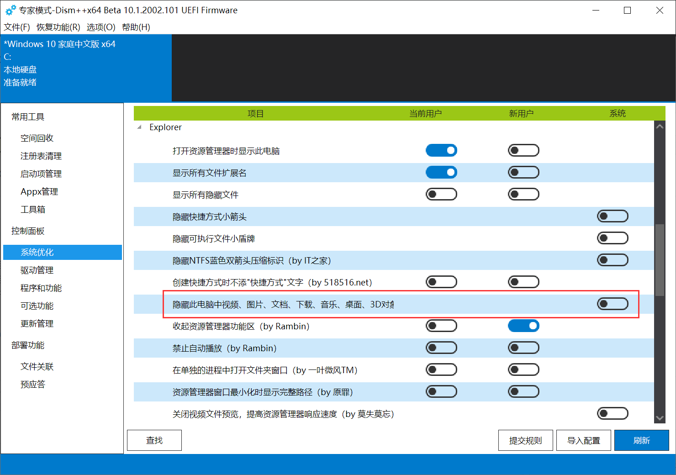
Task: Click 刷新 to refresh the rules
Action: [641, 440]
